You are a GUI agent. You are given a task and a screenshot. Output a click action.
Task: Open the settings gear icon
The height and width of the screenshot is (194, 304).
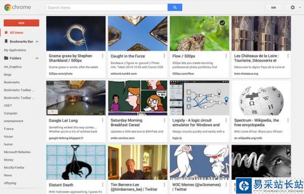(292, 8)
